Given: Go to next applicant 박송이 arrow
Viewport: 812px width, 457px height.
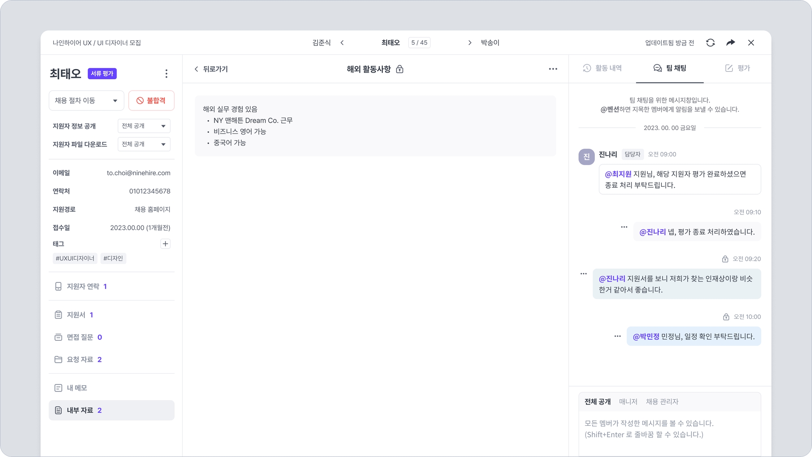Looking at the screenshot, I should pyautogui.click(x=470, y=43).
